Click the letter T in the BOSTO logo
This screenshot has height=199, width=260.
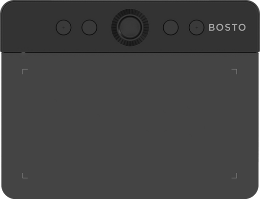point(234,27)
